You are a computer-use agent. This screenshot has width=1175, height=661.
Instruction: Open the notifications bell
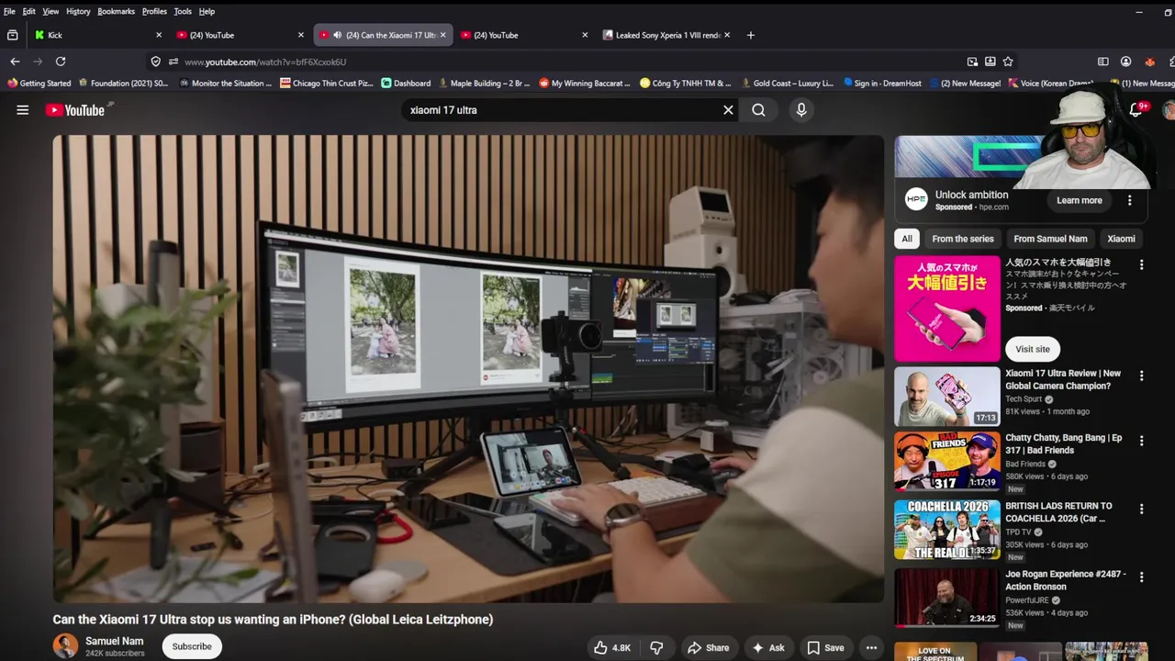(1136, 110)
